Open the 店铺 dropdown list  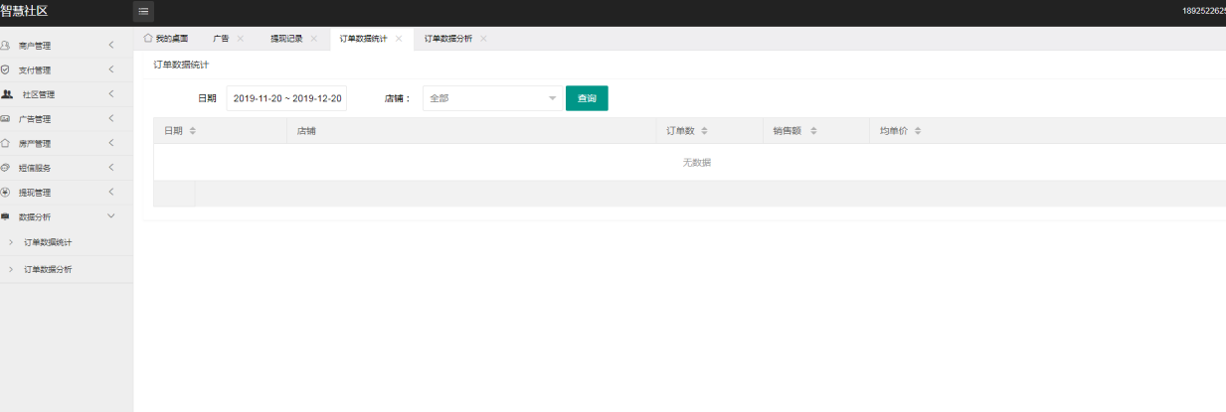tap(492, 98)
